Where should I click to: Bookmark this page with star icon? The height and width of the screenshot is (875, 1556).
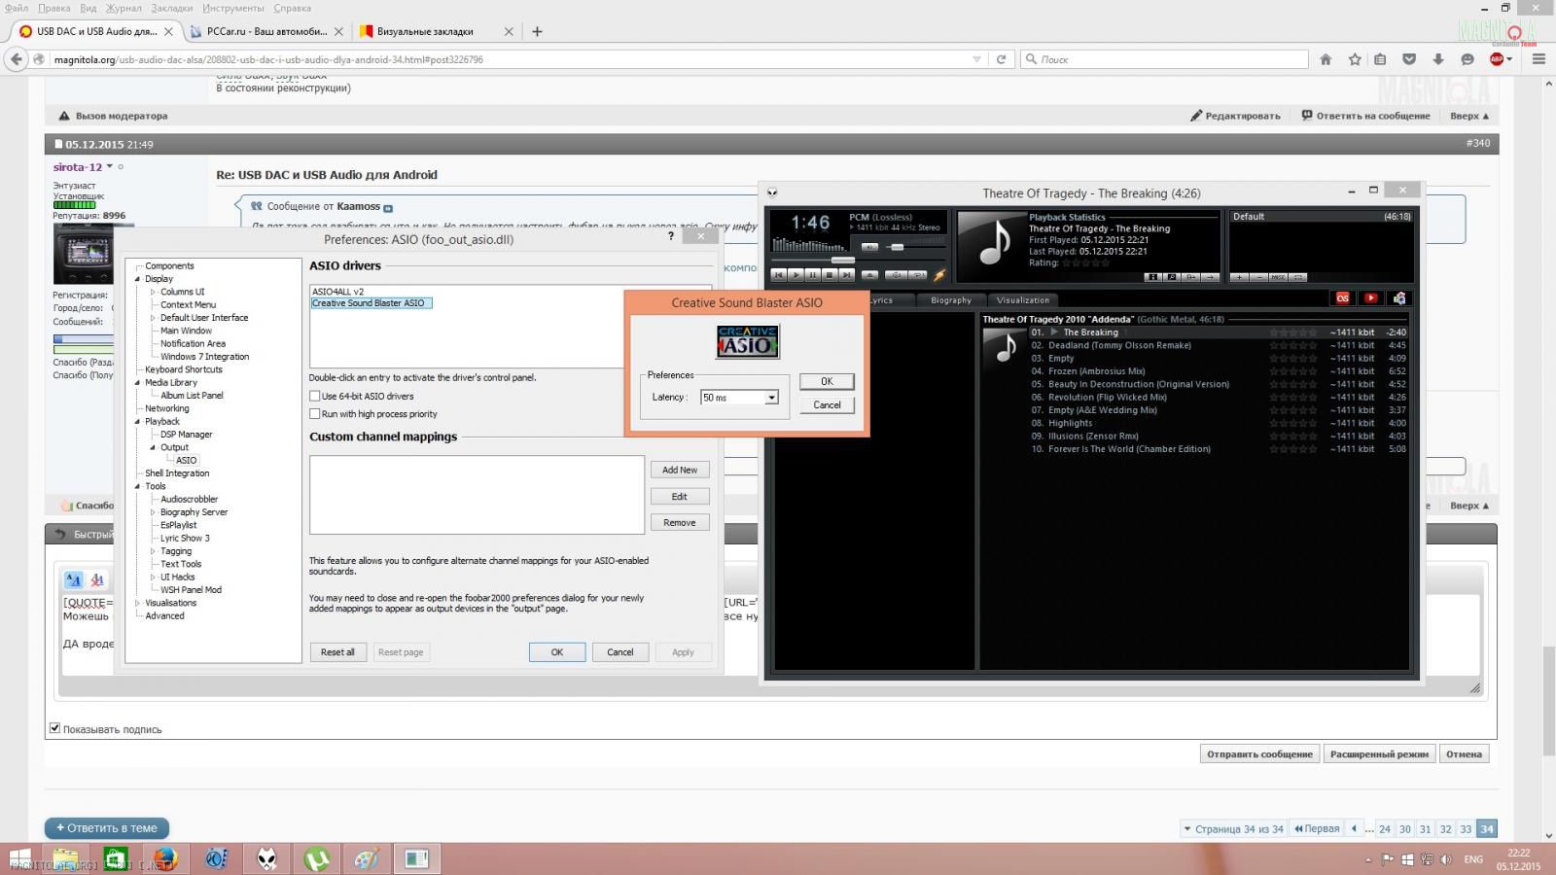click(1354, 59)
